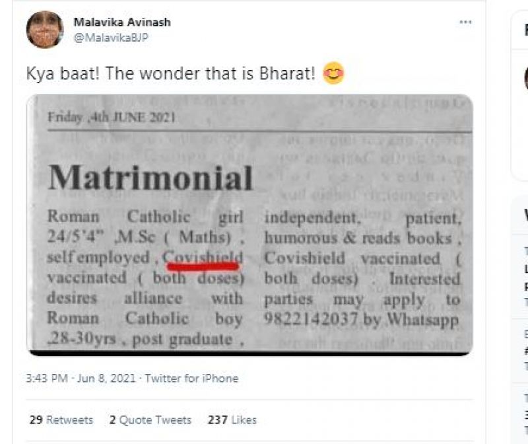
Task: Click the display name Malavika Avinash
Action: click(x=122, y=22)
